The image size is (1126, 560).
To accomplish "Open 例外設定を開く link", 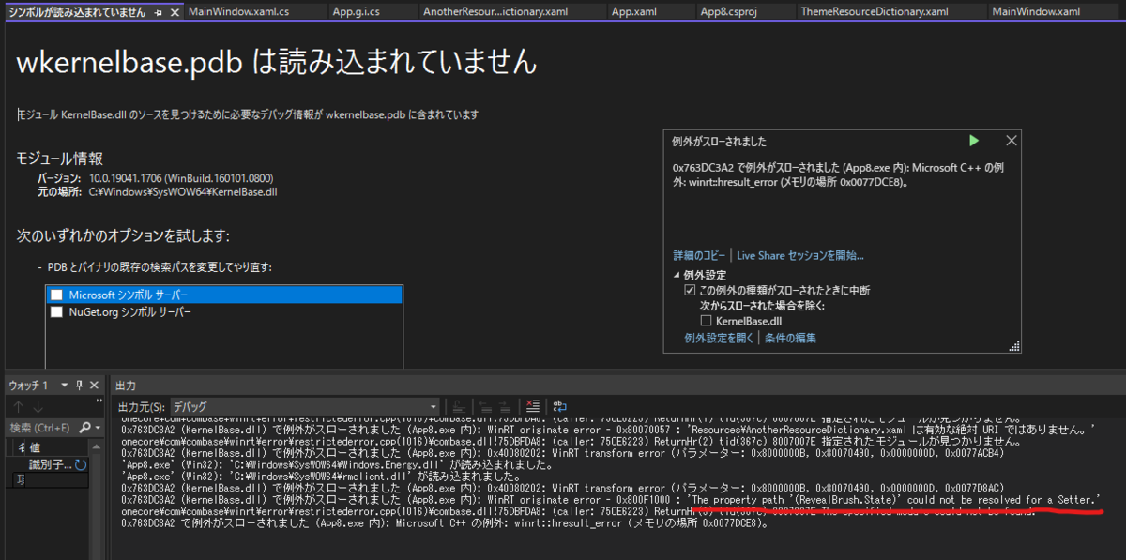I will [720, 338].
